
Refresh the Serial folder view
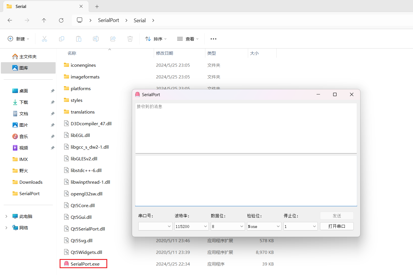61,20
